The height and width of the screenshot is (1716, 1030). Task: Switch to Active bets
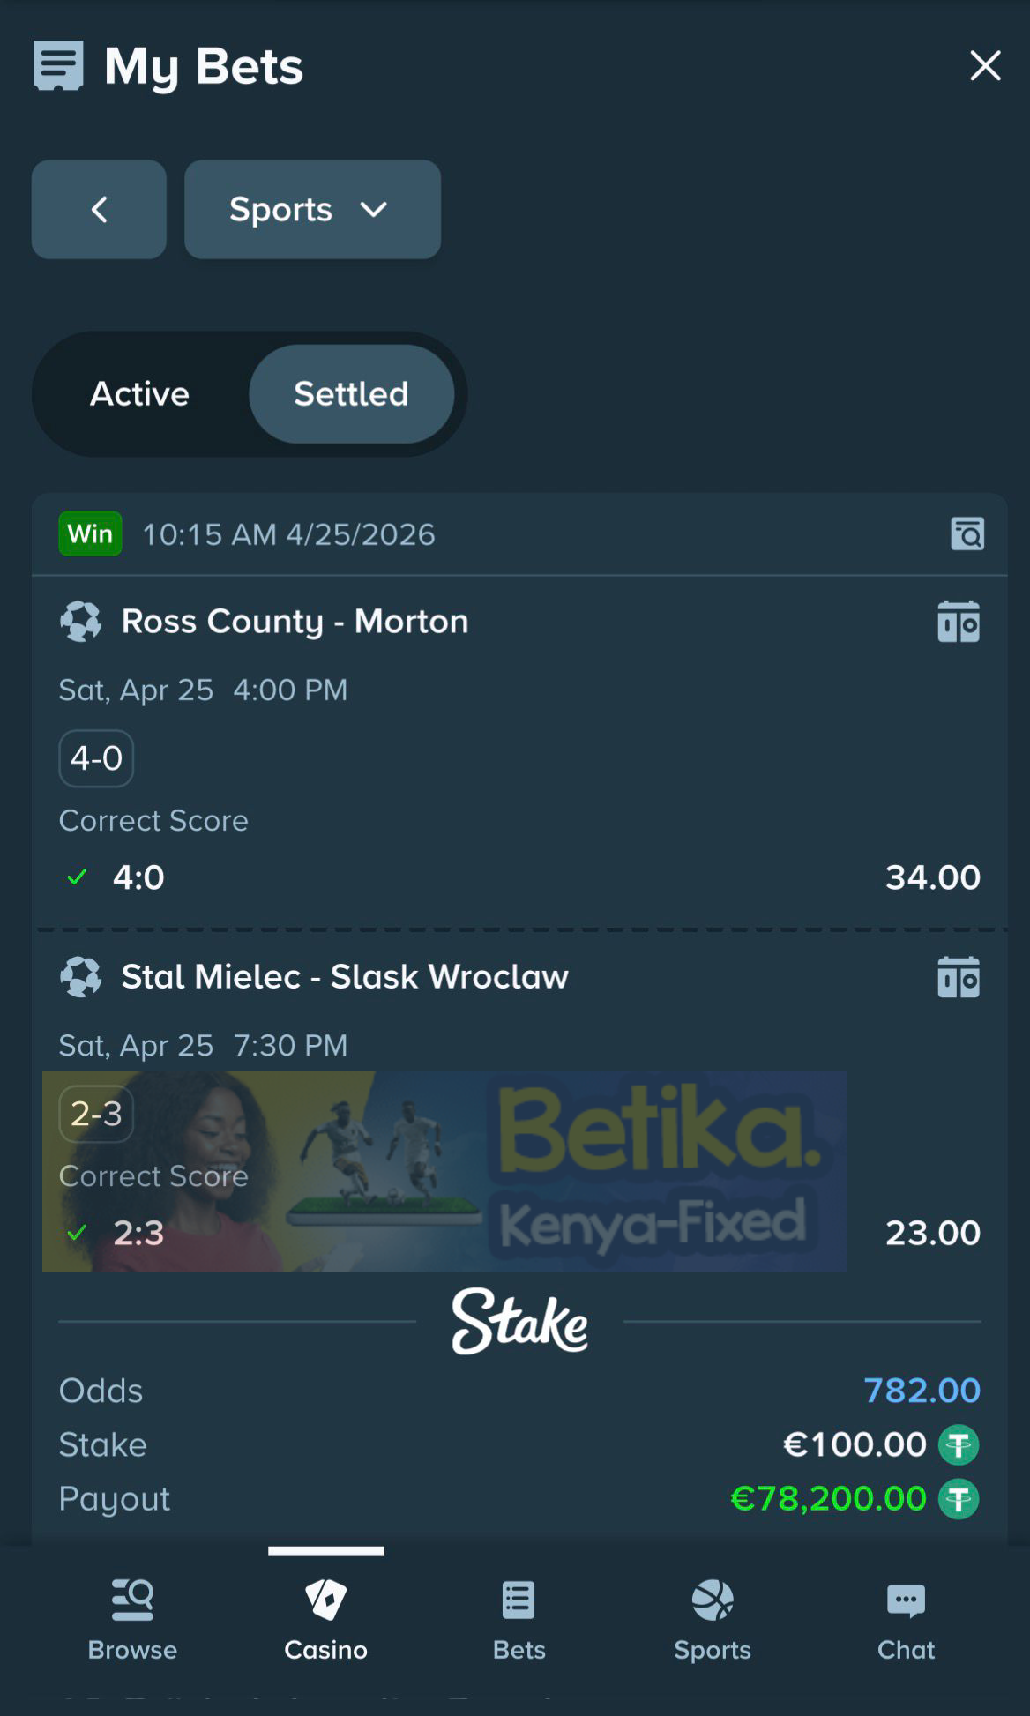(138, 394)
